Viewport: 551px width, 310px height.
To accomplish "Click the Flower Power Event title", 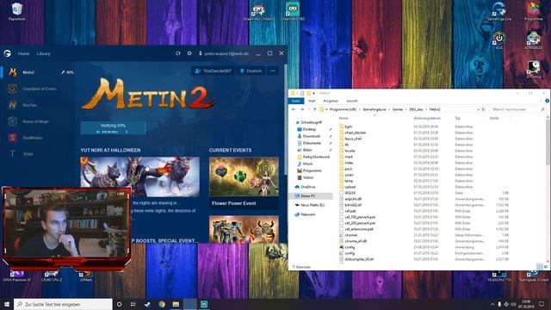I will 233,203.
